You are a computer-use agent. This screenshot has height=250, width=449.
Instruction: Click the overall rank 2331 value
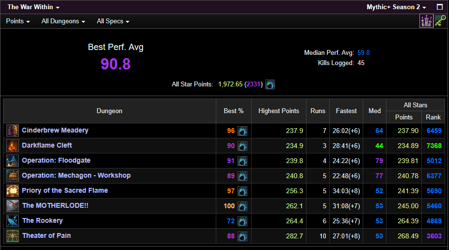point(254,84)
